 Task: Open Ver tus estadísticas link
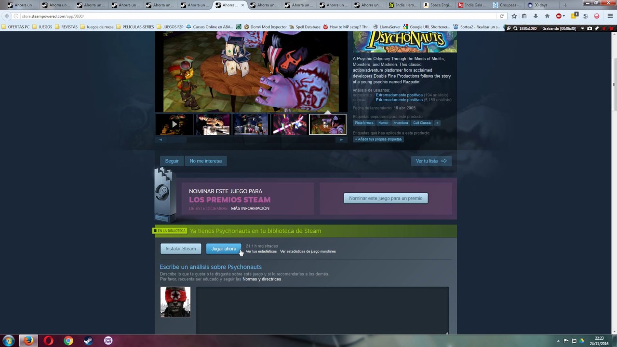(261, 251)
